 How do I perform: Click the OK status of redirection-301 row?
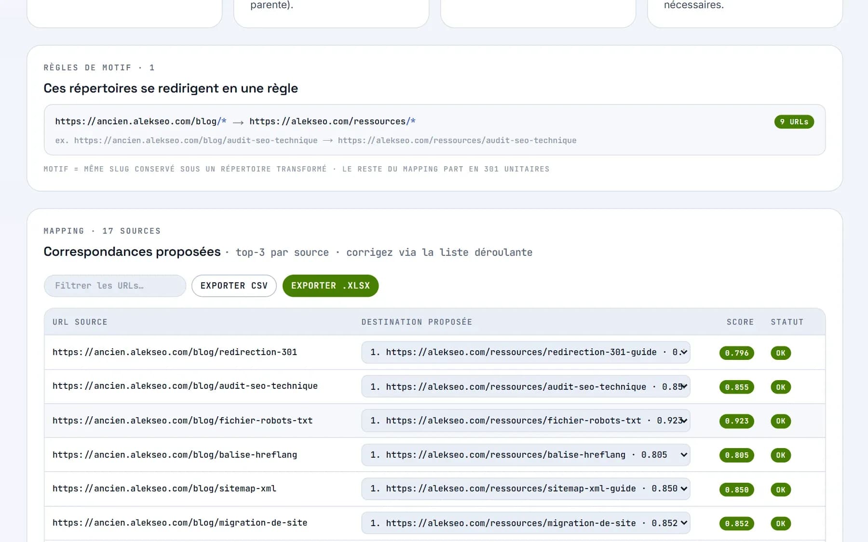point(781,353)
